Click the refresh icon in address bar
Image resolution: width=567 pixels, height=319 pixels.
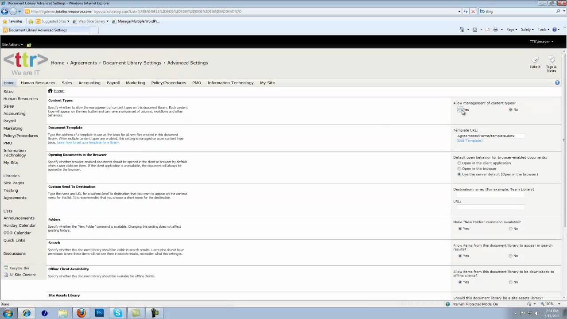pos(466,12)
